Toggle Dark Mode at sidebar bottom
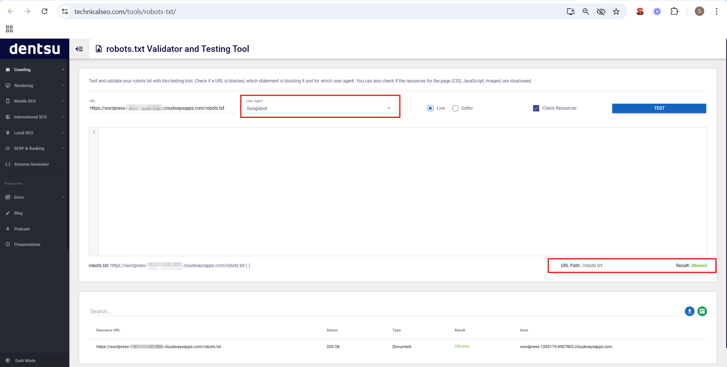 click(25, 361)
